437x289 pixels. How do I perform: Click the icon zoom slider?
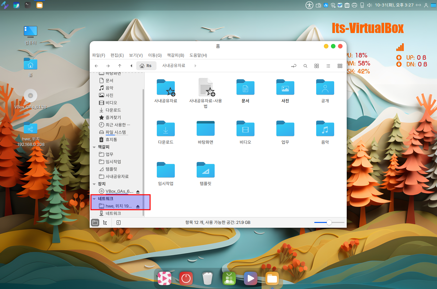click(x=329, y=223)
